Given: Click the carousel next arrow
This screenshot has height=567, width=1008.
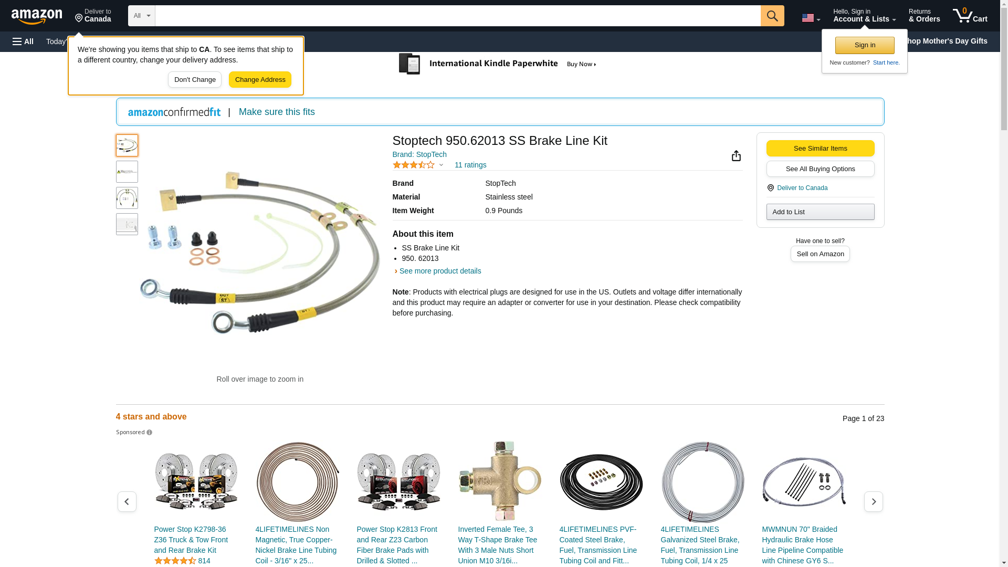Looking at the screenshot, I should pos(873,502).
